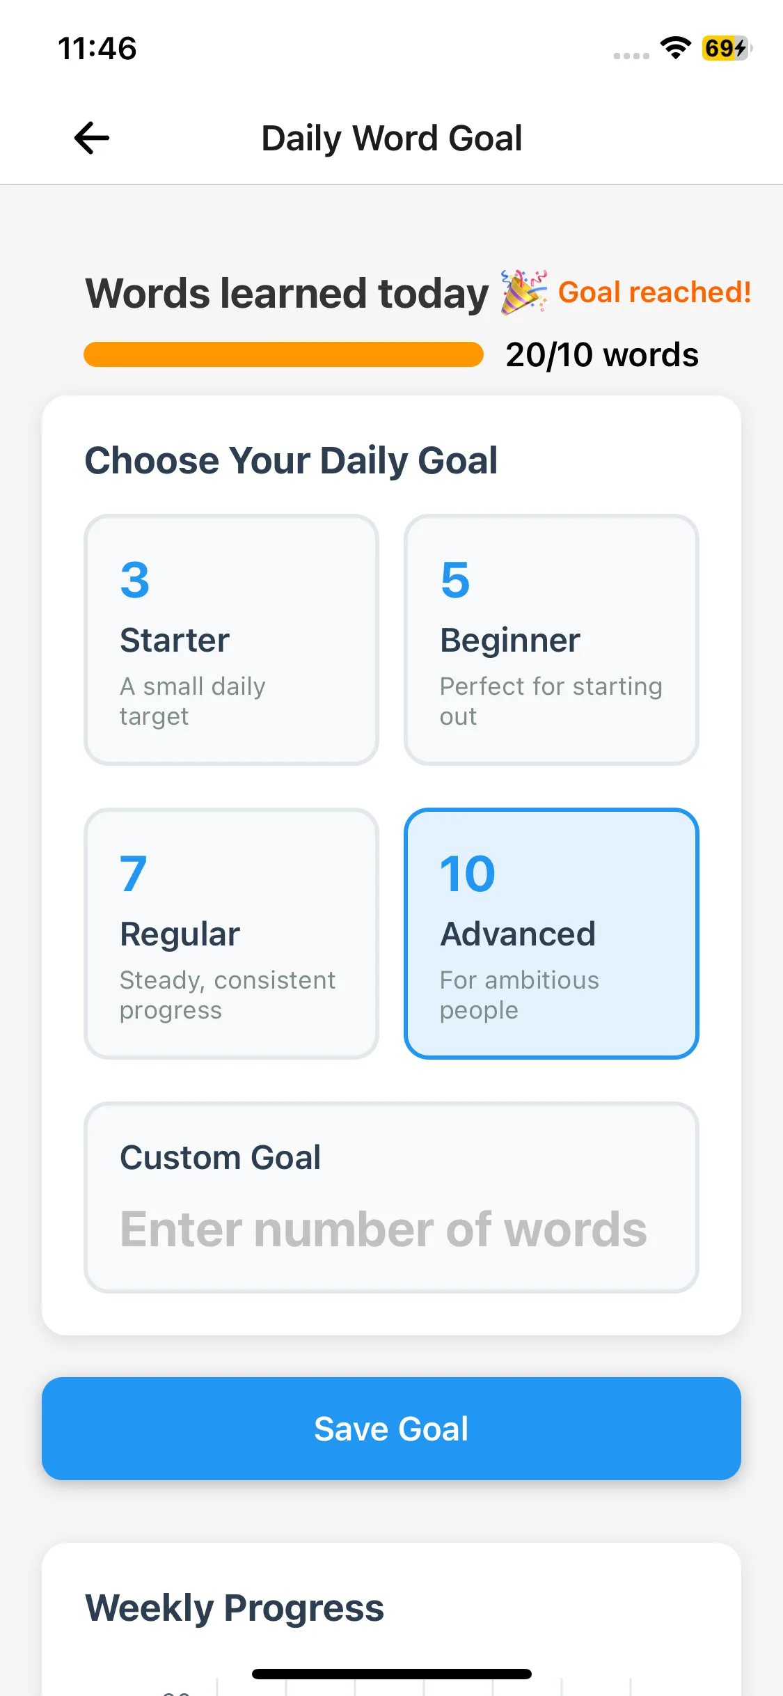Viewport: 783px width, 1696px height.
Task: Tap the clock in the status bar
Action: [x=97, y=49]
